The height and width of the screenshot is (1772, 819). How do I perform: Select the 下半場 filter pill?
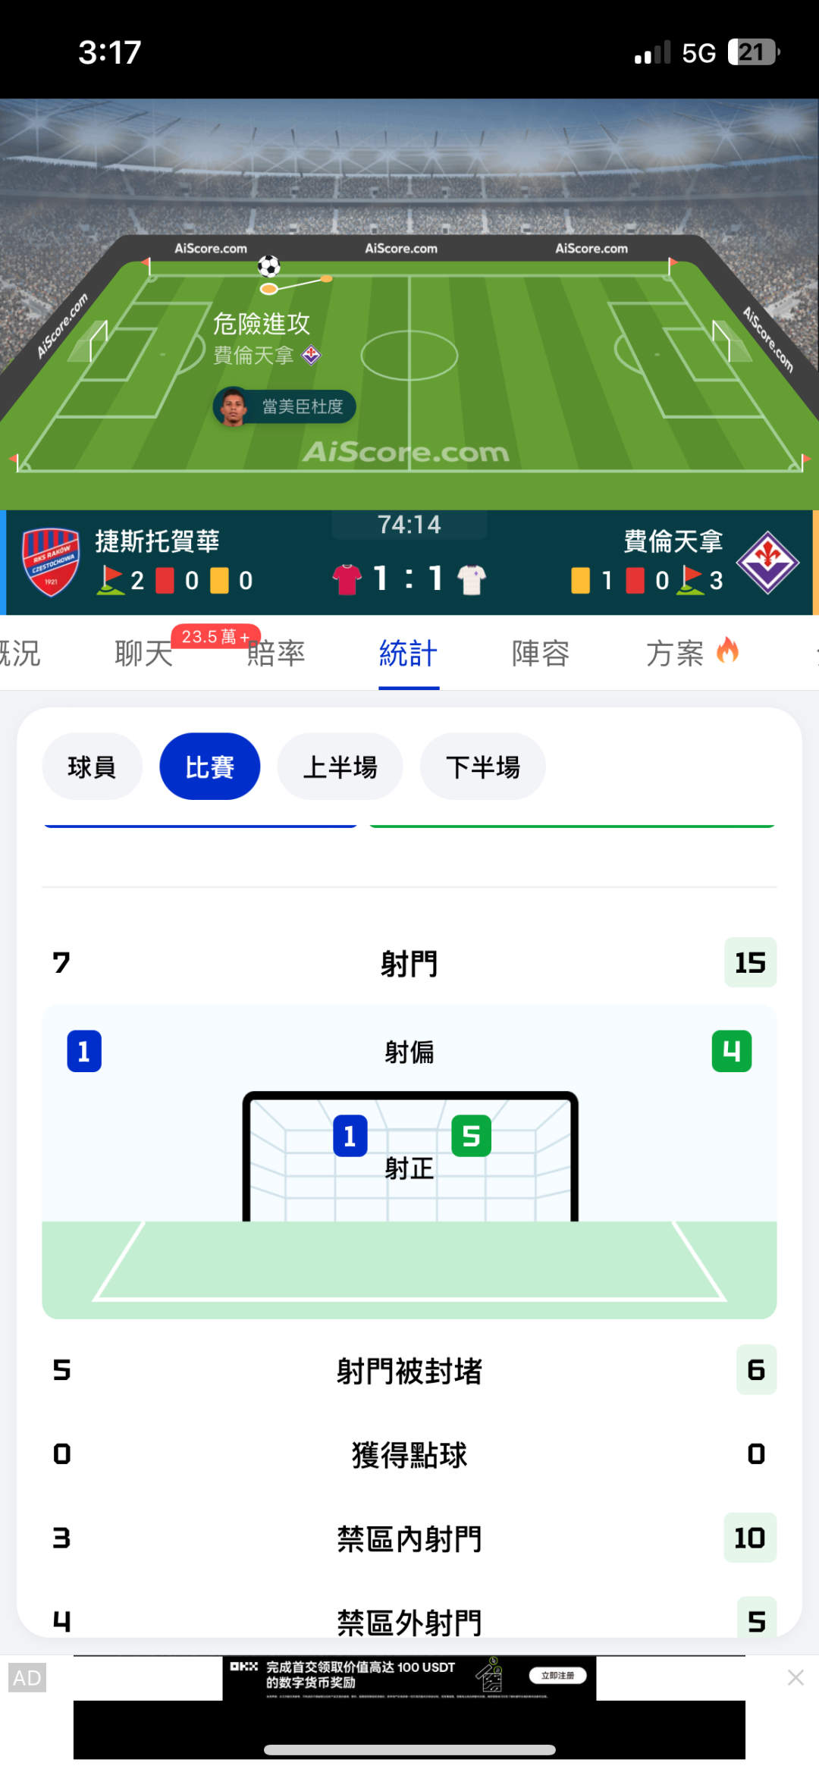point(482,767)
